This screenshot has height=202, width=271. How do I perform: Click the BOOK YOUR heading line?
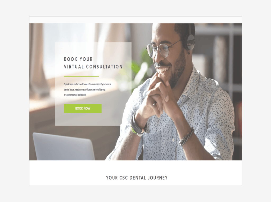pos(78,59)
